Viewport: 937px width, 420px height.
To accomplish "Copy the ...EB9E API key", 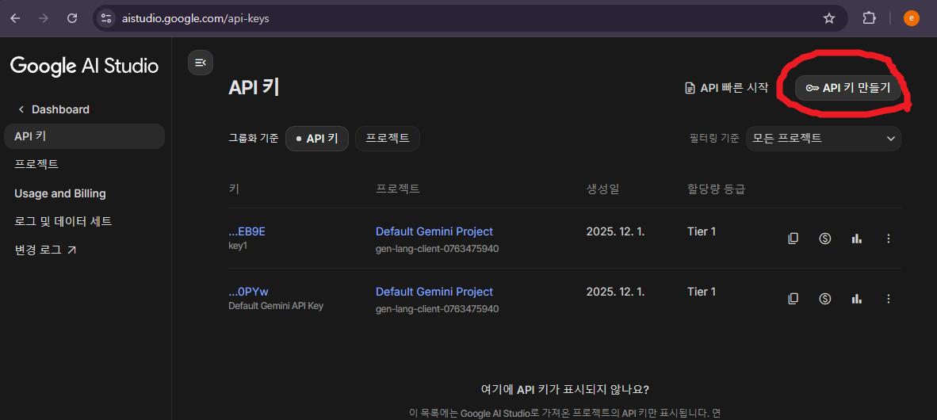I will tap(793, 239).
